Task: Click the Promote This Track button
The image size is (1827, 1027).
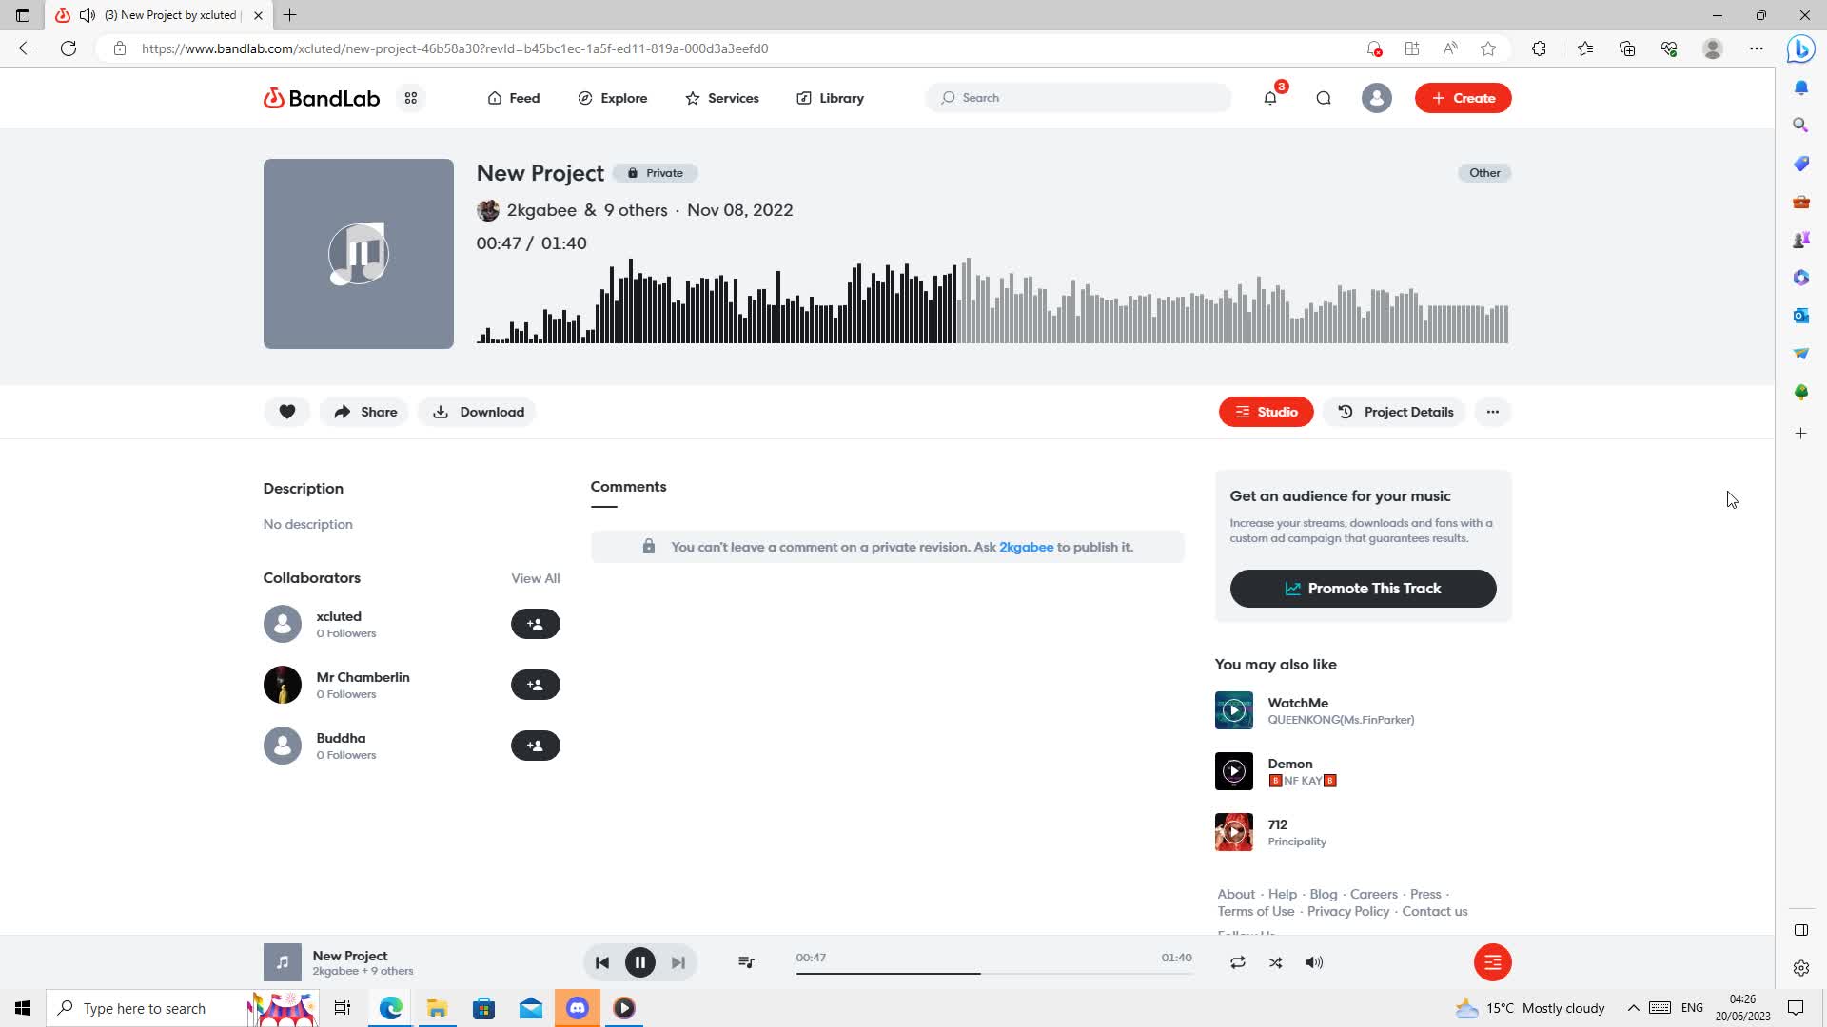Action: click(1363, 589)
